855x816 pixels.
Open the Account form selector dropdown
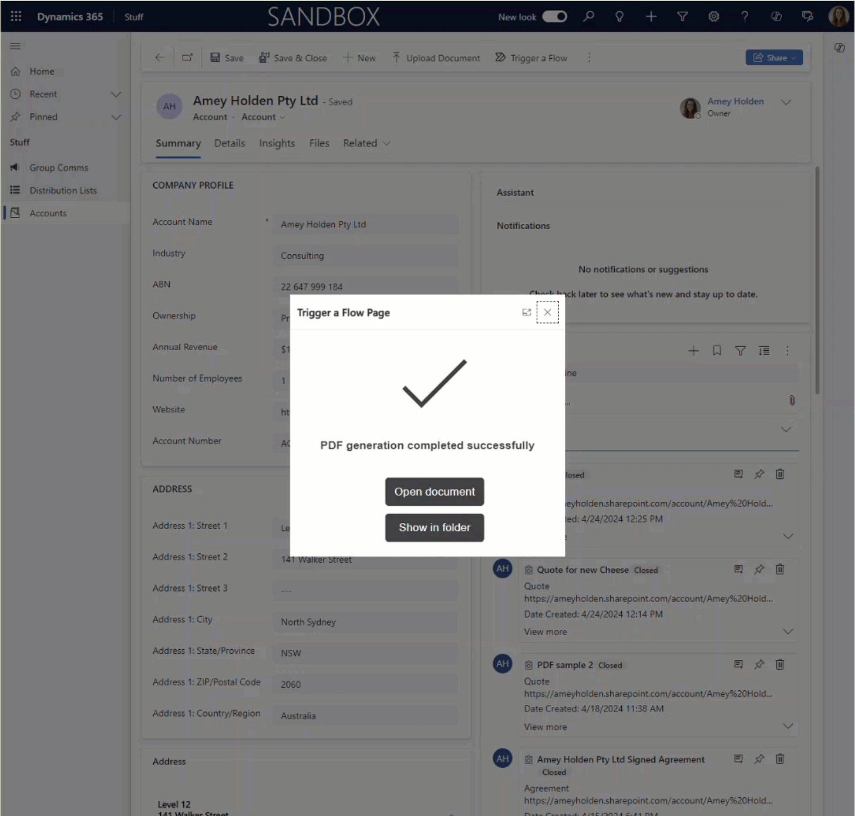pyautogui.click(x=263, y=117)
